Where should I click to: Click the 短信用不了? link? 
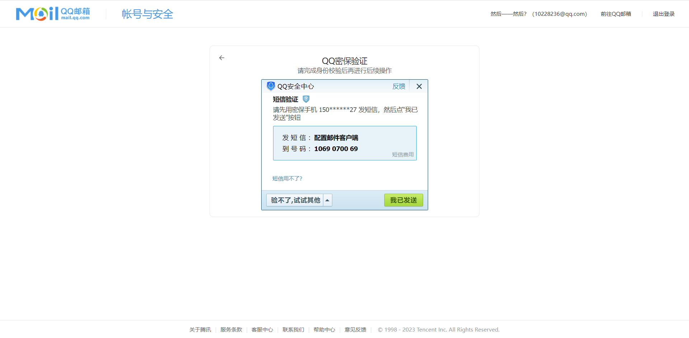tap(287, 179)
